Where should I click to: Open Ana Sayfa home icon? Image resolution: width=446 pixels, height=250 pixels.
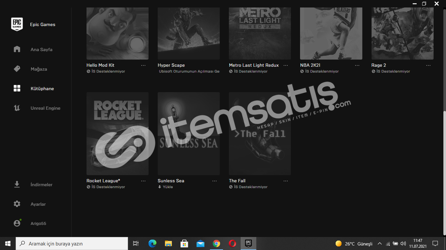tap(17, 49)
